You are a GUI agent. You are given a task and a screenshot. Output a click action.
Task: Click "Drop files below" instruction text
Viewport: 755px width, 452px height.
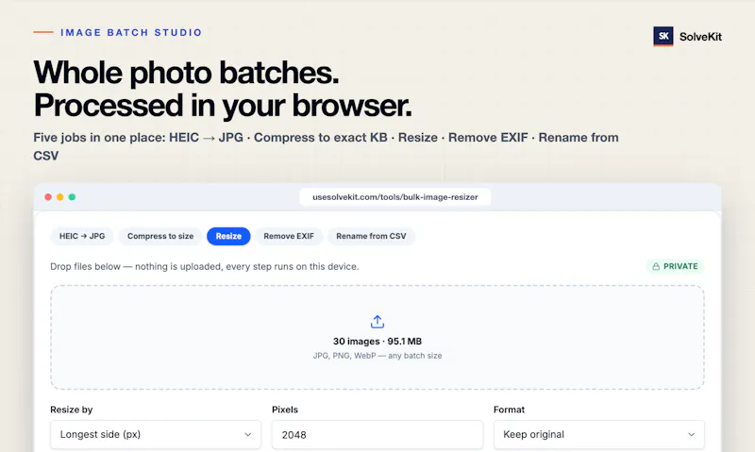[205, 266]
